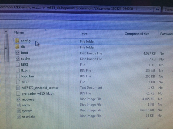
Task: Click the 4,405 KB size value
Action: pos(148,99)
